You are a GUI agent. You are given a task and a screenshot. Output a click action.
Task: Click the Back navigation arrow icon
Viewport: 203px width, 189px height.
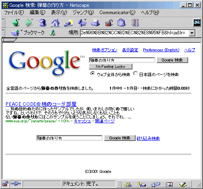pyautogui.click(x=16, y=23)
